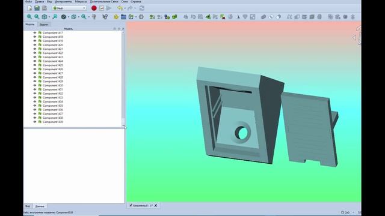This screenshot has height=216, width=385.
Task: Click the Scale mesh icon
Action: coord(253,17)
